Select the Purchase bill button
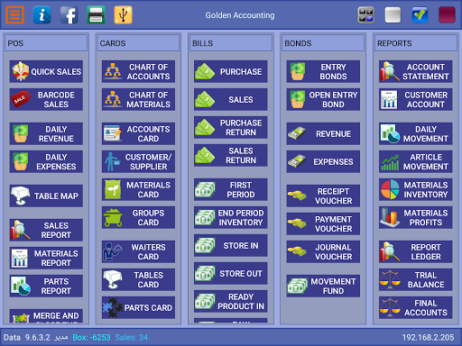Screen dimensions: 462x346 click(231, 71)
